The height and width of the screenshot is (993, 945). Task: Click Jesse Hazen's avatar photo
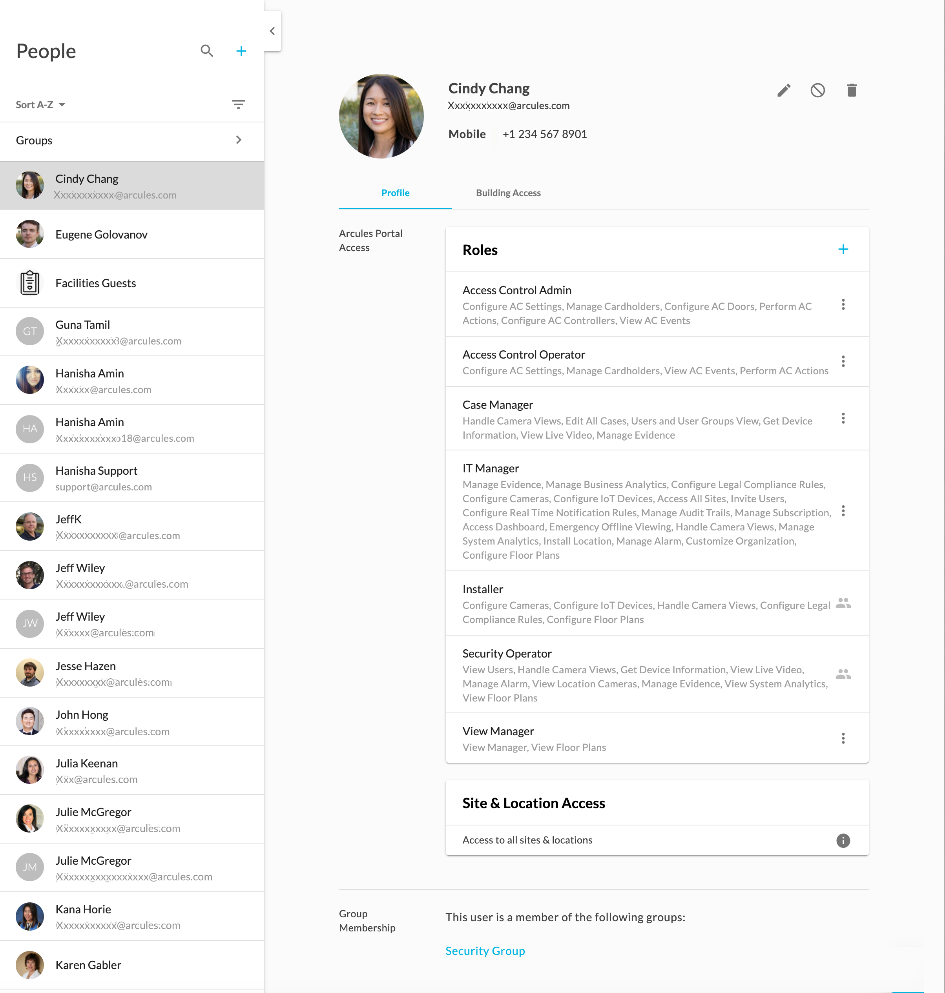coord(30,672)
